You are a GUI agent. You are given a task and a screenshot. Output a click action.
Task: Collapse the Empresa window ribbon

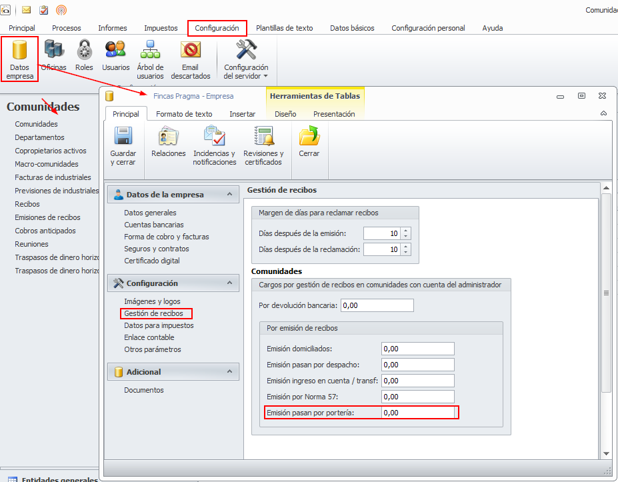(x=603, y=113)
